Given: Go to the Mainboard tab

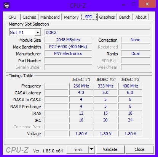Looking at the screenshot, I should (x=50, y=17).
